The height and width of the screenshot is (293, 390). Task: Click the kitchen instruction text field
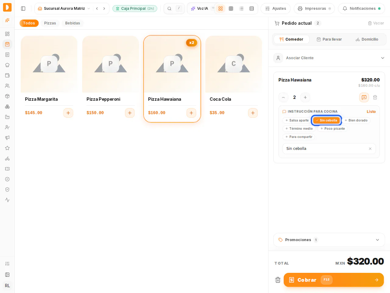point(329,149)
